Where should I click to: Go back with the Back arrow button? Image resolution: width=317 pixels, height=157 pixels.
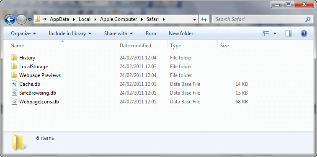tap(10, 19)
